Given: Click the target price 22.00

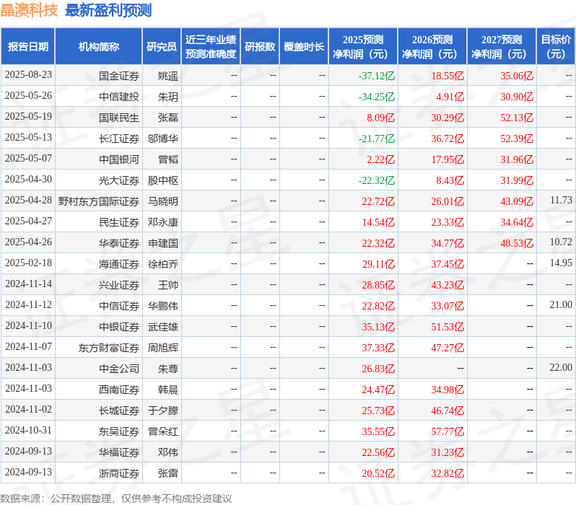Looking at the screenshot, I should coord(561,368).
